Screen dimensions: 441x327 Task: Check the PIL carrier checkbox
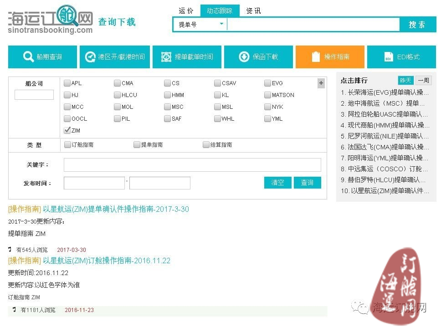coord(117,118)
